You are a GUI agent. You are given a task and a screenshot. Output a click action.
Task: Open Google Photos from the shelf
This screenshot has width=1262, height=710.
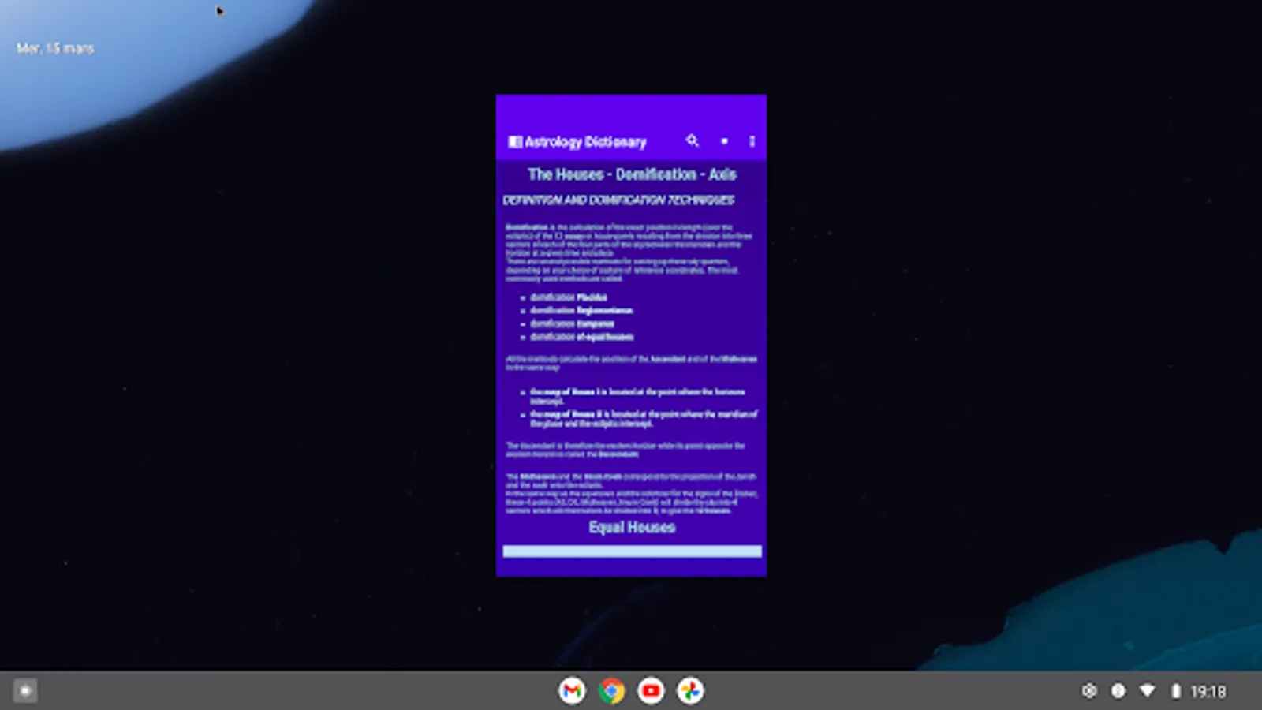click(x=690, y=691)
